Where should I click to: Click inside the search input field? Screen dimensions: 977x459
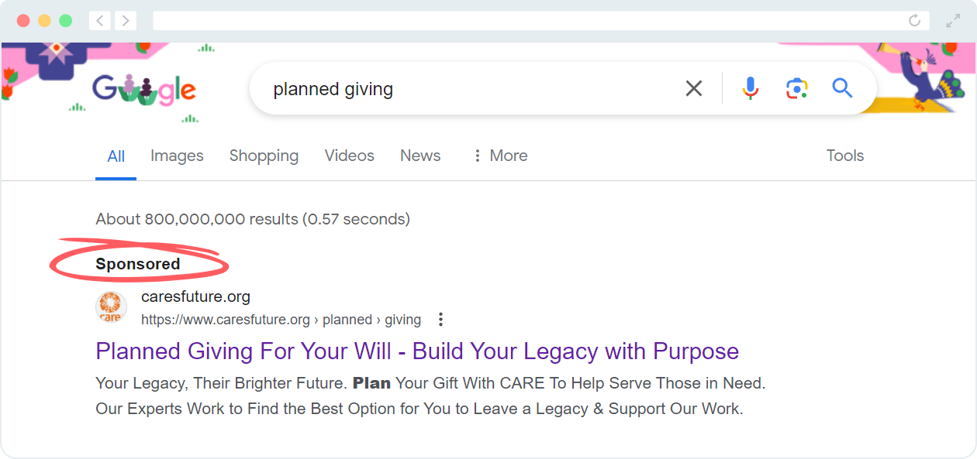[x=465, y=88]
